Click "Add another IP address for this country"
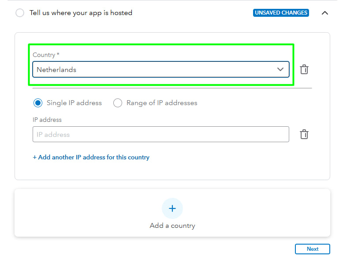The image size is (343, 268). 91,157
